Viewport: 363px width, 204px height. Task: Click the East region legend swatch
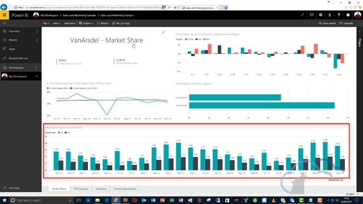[x=196, y=39]
